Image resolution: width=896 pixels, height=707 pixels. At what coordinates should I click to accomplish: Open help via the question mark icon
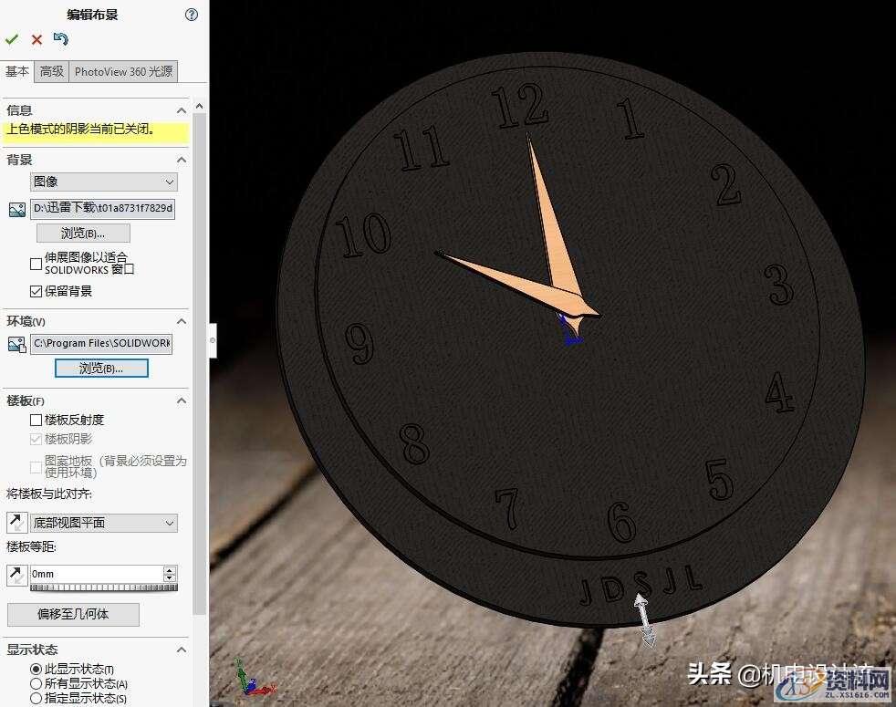[x=191, y=15]
